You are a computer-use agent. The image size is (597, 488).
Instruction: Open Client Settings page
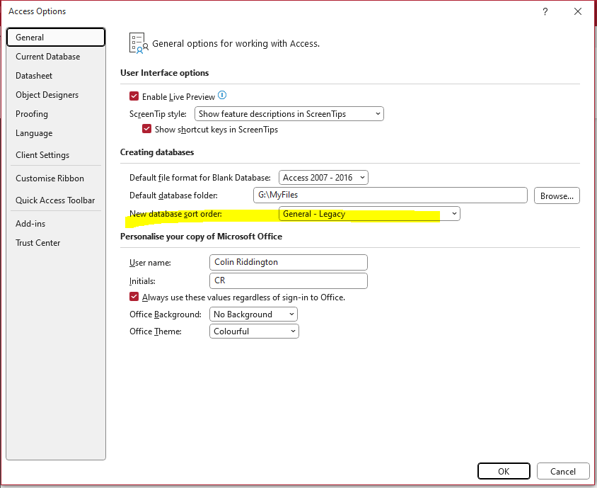point(56,155)
